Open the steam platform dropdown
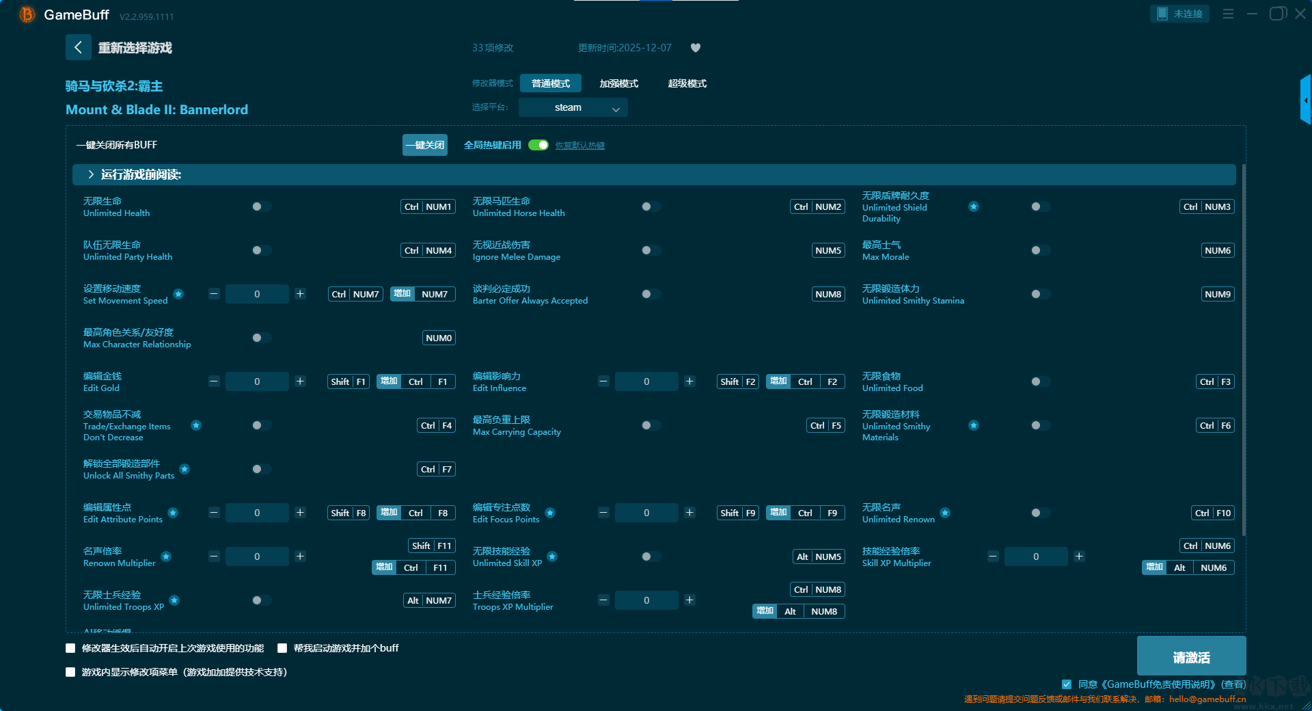1312x711 pixels. coord(573,107)
